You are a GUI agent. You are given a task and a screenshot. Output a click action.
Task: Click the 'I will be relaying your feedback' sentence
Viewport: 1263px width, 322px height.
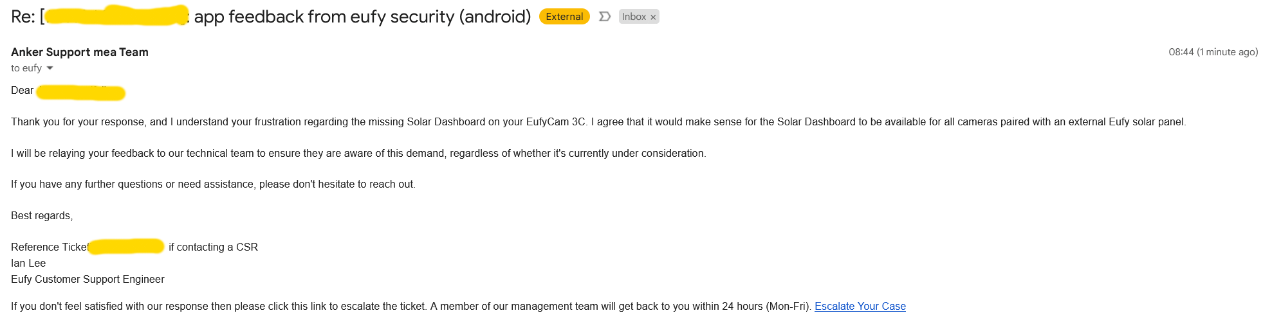(358, 153)
